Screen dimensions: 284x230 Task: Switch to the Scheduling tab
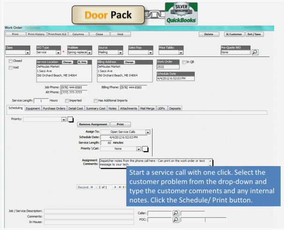[x=15, y=108]
